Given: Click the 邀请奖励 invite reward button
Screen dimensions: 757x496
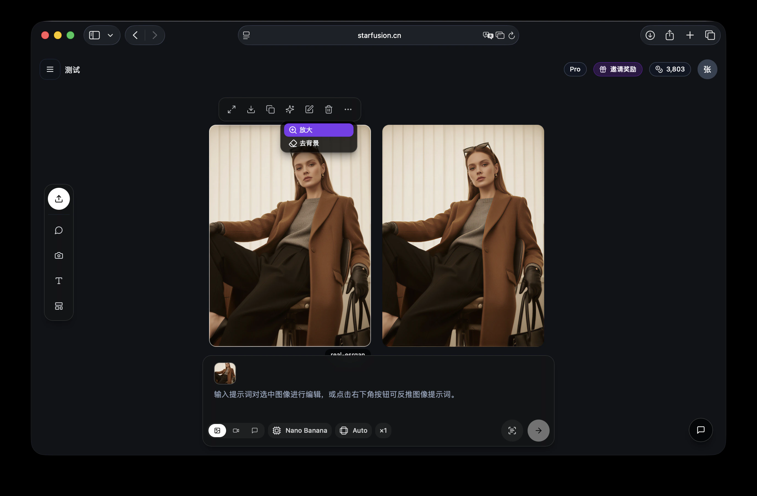Looking at the screenshot, I should coord(618,69).
